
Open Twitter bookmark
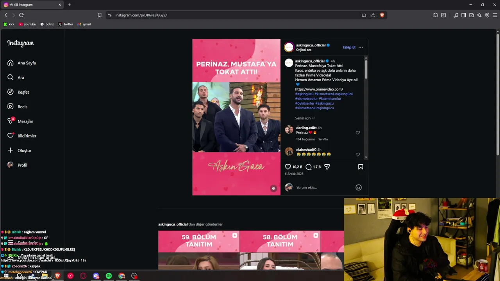66,24
